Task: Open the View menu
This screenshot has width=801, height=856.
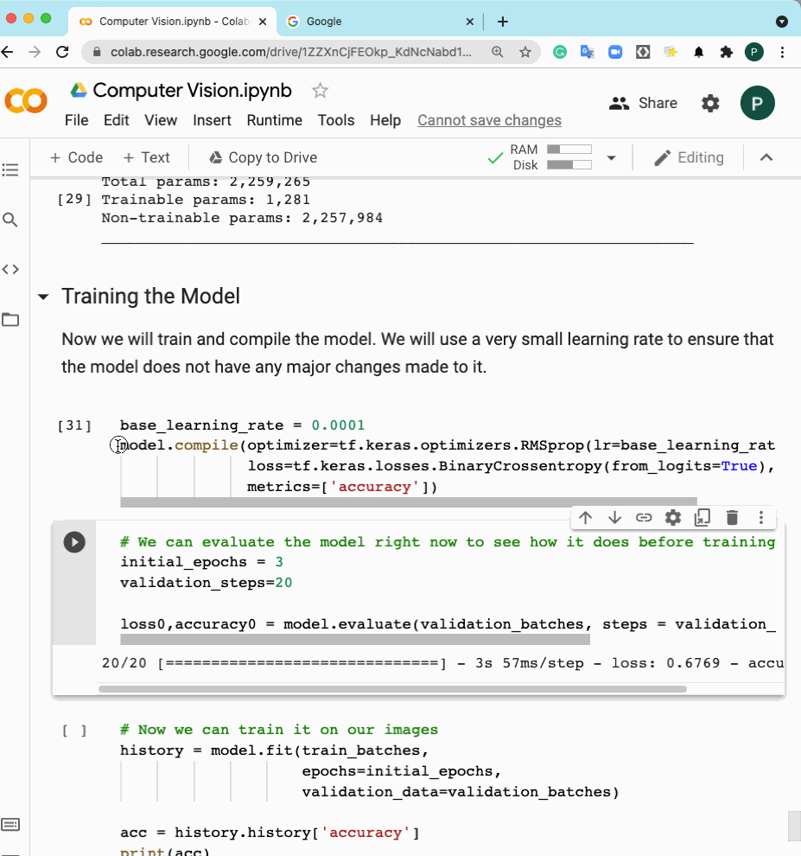Action: 161,120
